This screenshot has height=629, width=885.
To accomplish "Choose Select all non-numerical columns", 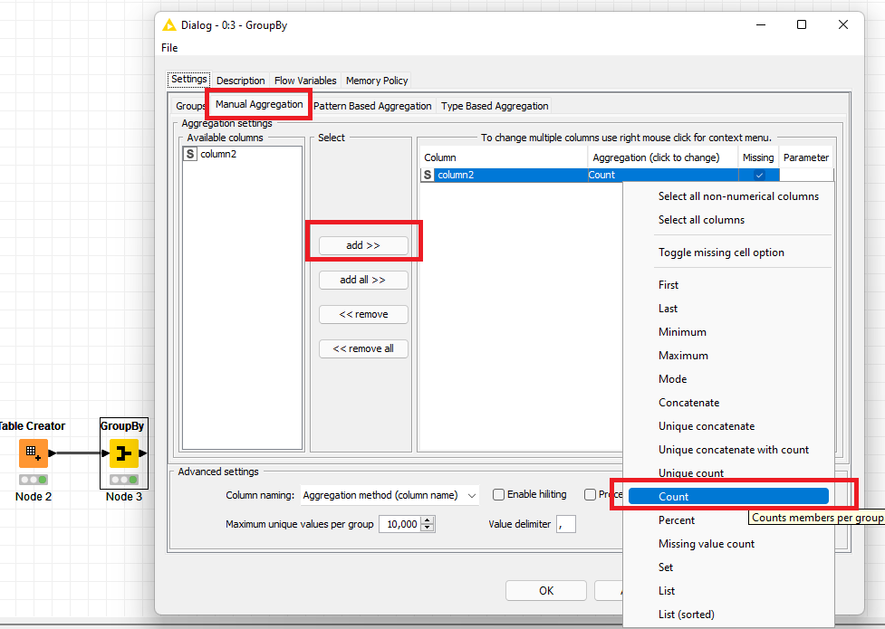I will (738, 196).
